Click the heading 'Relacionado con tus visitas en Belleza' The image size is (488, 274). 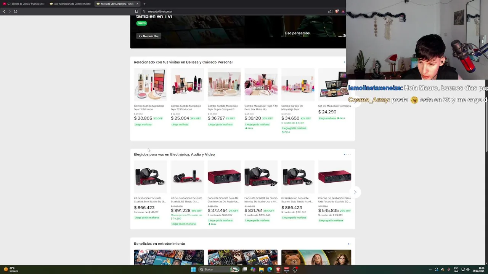click(183, 62)
